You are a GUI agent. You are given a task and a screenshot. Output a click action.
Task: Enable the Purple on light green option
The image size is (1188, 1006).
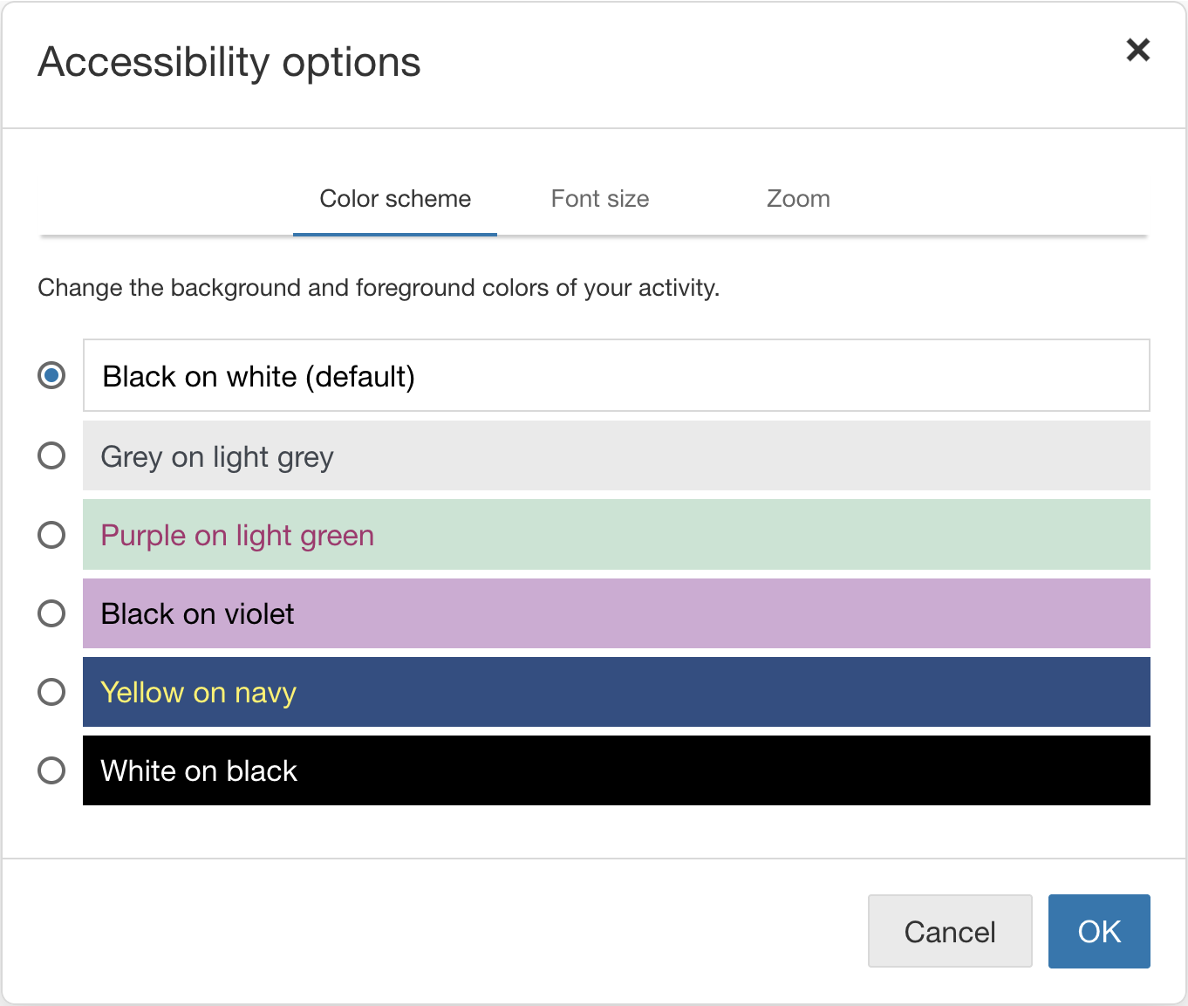[51, 534]
